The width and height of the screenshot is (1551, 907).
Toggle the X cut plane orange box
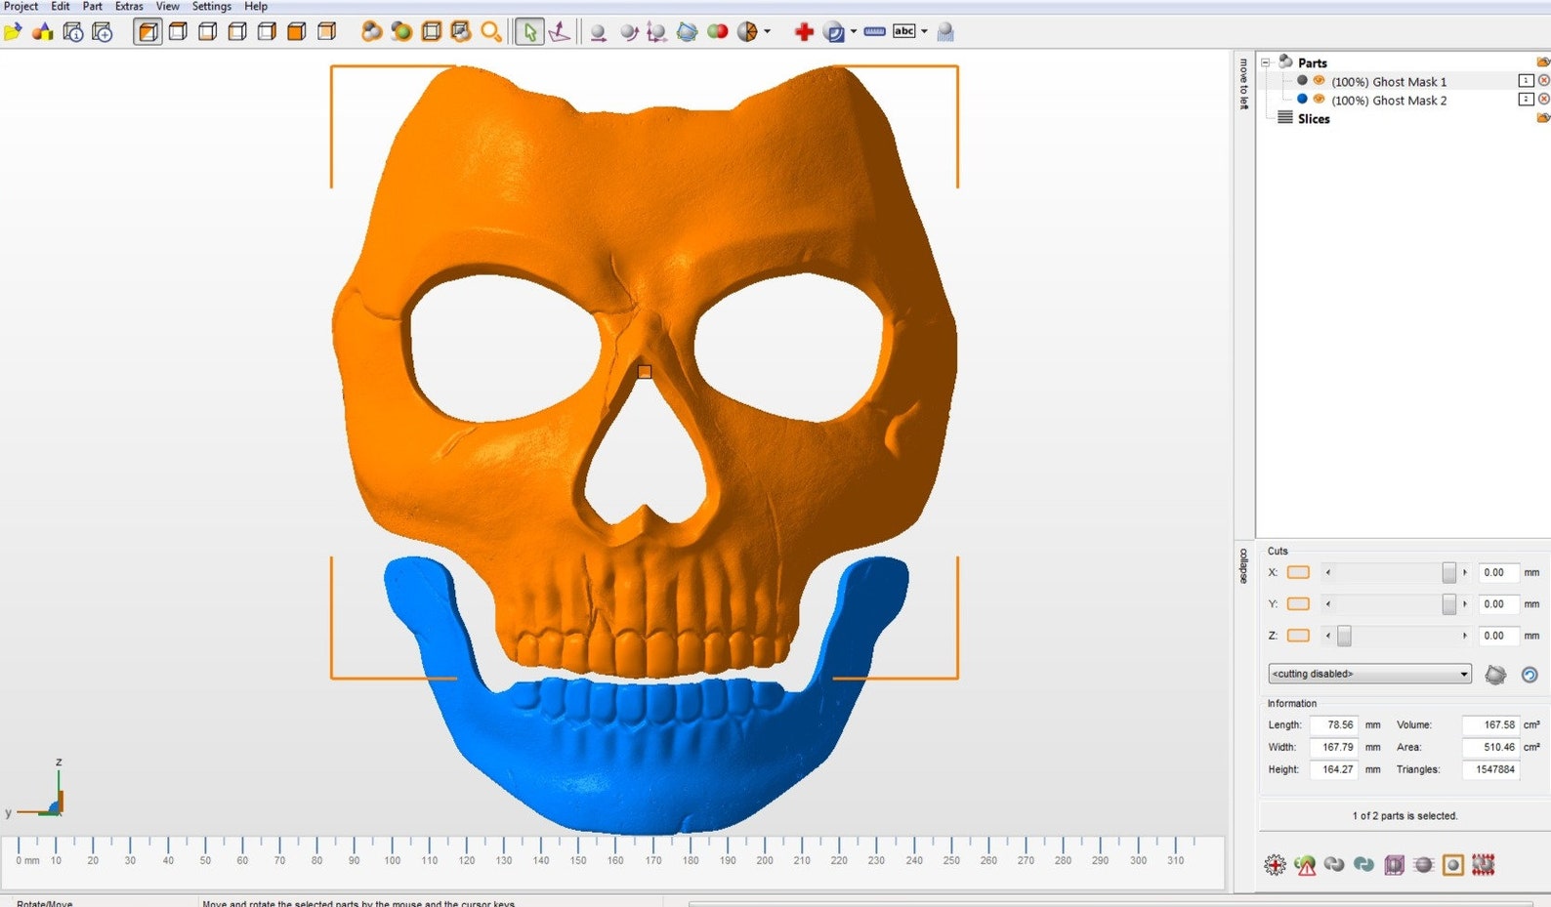[x=1298, y=573]
